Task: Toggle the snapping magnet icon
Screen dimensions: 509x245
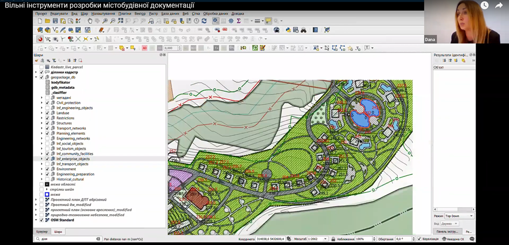Action: click(40, 39)
